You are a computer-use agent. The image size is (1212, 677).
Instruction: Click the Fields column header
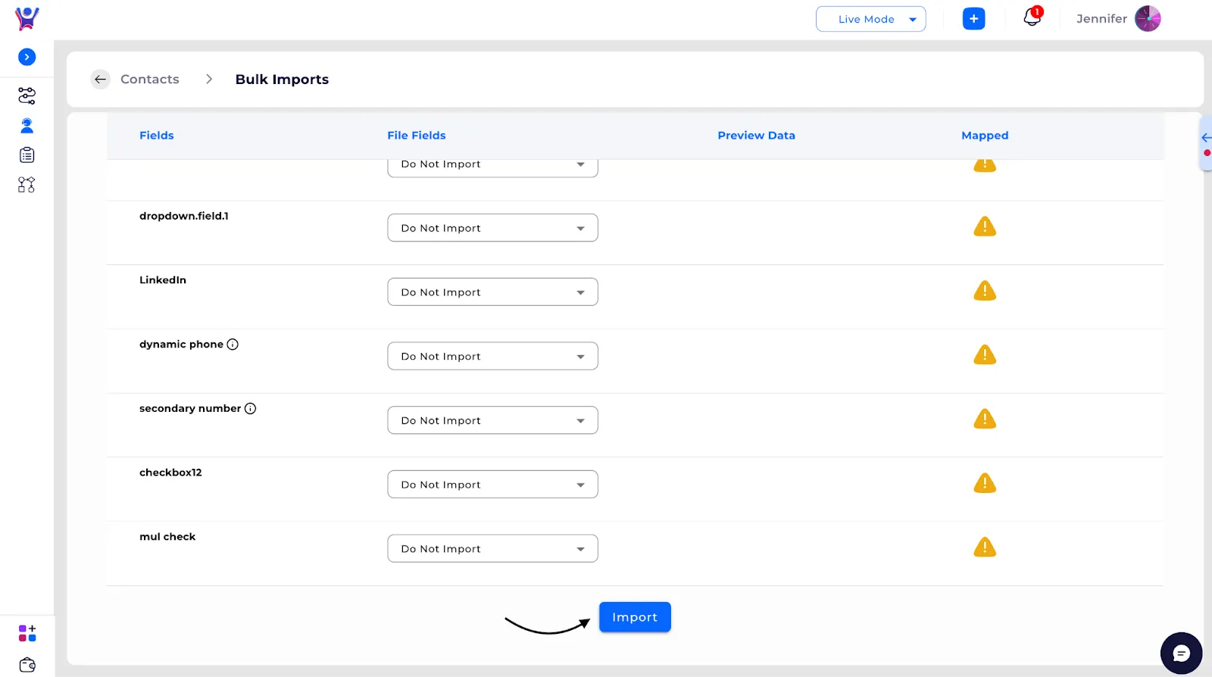(157, 136)
